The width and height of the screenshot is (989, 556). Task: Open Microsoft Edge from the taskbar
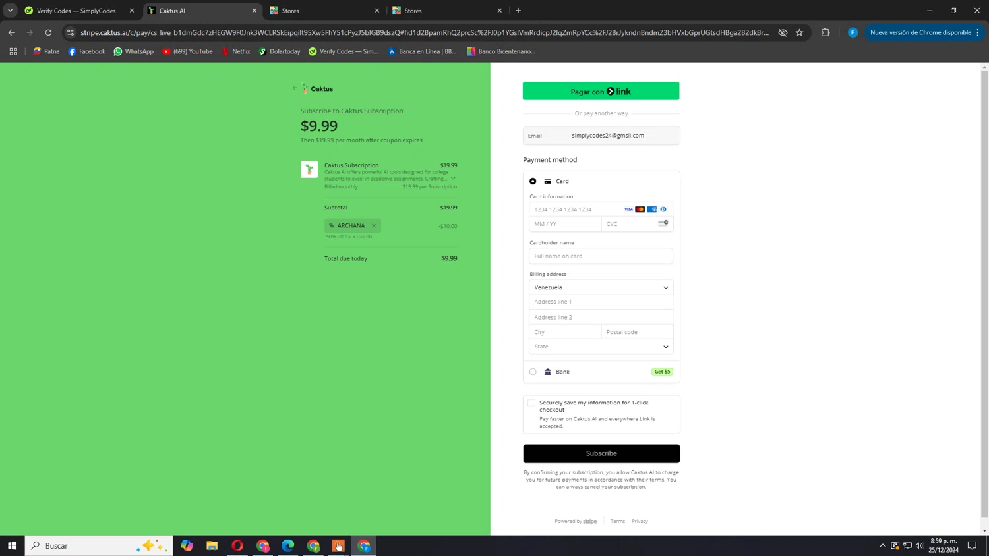click(288, 545)
